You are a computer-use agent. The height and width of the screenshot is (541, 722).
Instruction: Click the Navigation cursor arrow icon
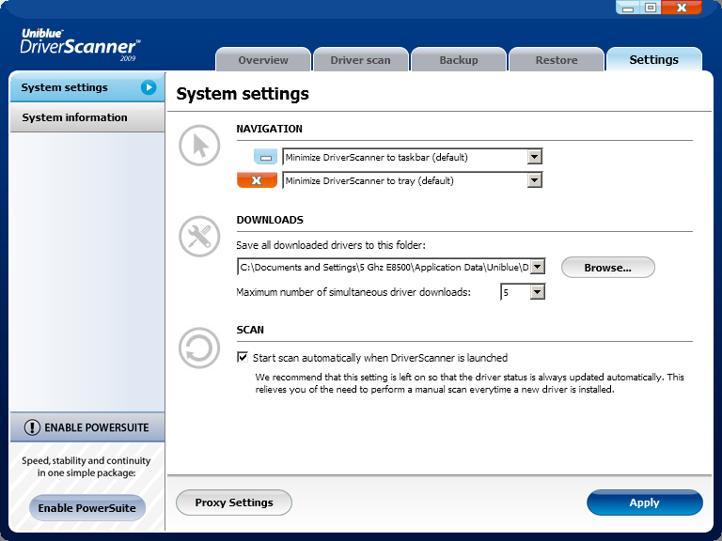pyautogui.click(x=199, y=146)
